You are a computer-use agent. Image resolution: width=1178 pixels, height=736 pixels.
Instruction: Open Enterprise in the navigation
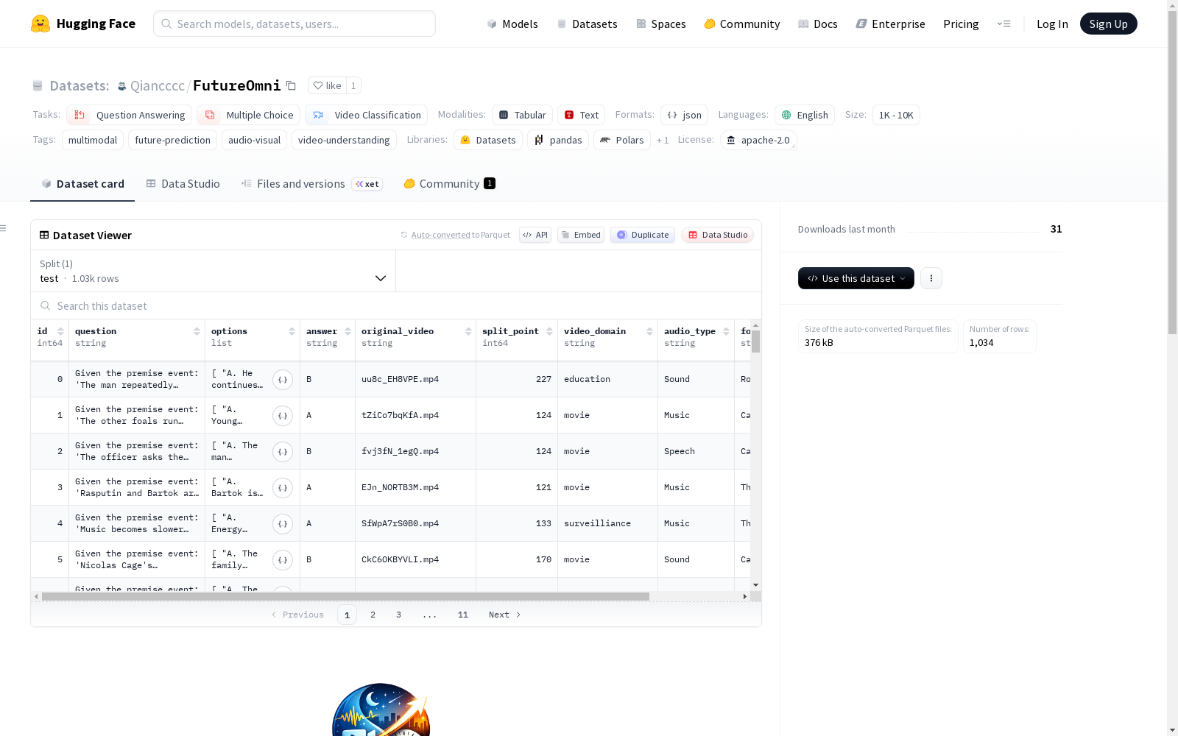891,24
